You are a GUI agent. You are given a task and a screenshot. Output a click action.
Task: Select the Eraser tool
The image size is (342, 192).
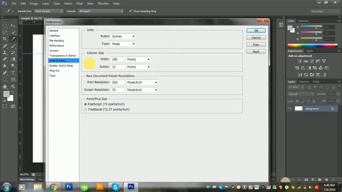tap(5, 59)
